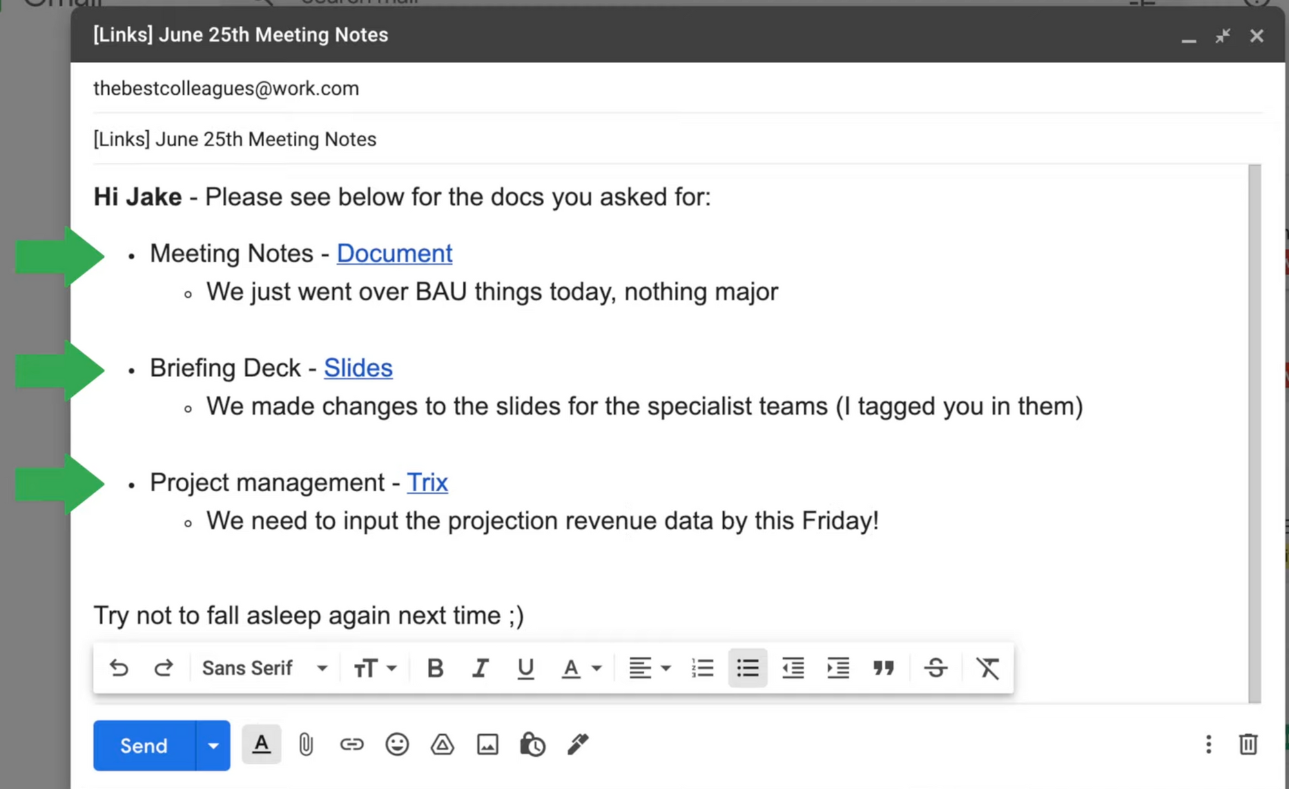This screenshot has height=789, width=1289.
Task: Open the Slides hyperlink
Action: pyautogui.click(x=358, y=368)
